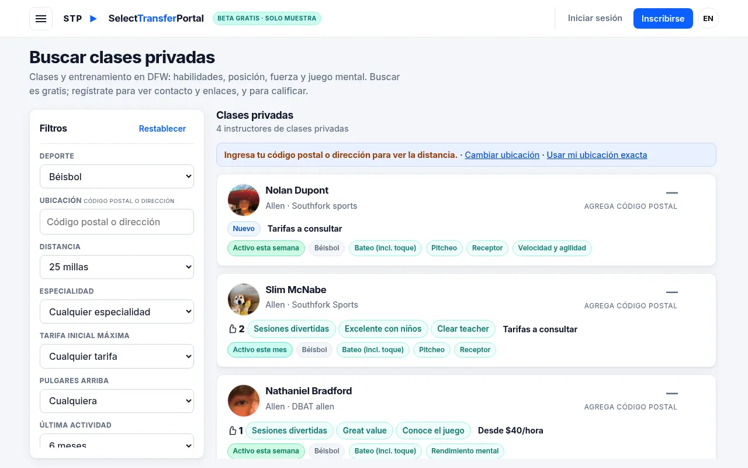Open the hamburger menu
The image size is (748, 468).
pyautogui.click(x=41, y=19)
